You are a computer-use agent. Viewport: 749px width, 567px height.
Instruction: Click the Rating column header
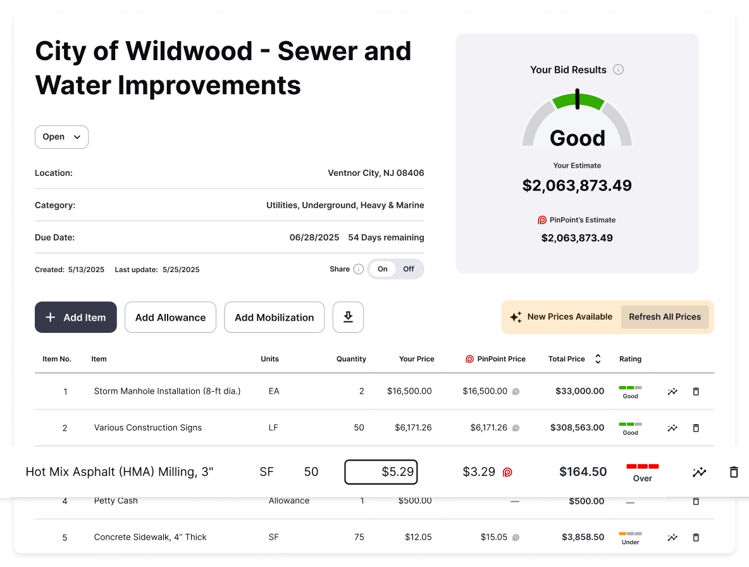[x=630, y=359]
